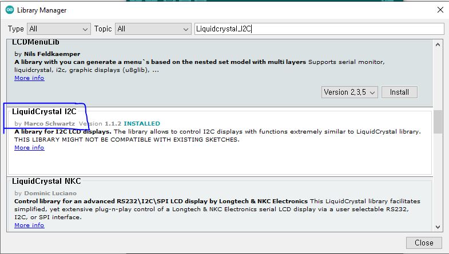
Task: Click author name Marco Schwartz
Action: point(49,124)
